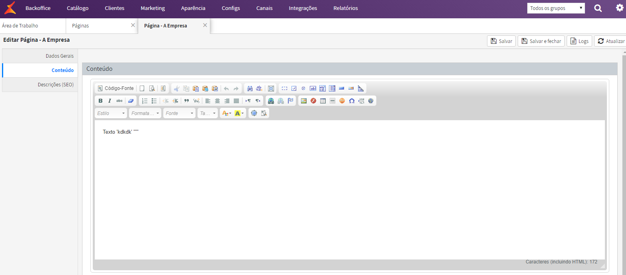Set text direction left-to-right
The height and width of the screenshot is (275, 626).
pyautogui.click(x=248, y=101)
